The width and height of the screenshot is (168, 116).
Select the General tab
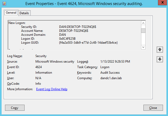[11, 13]
